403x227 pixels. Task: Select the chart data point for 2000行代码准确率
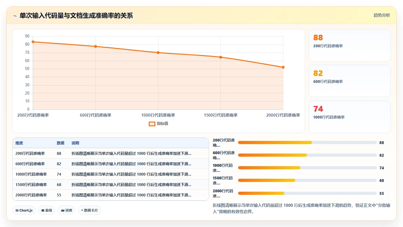(283, 67)
